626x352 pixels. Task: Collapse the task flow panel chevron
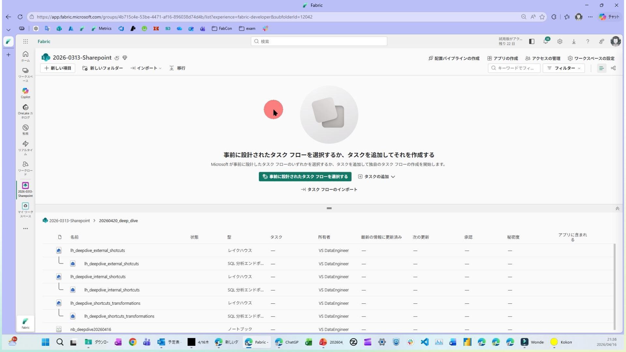[x=617, y=209]
